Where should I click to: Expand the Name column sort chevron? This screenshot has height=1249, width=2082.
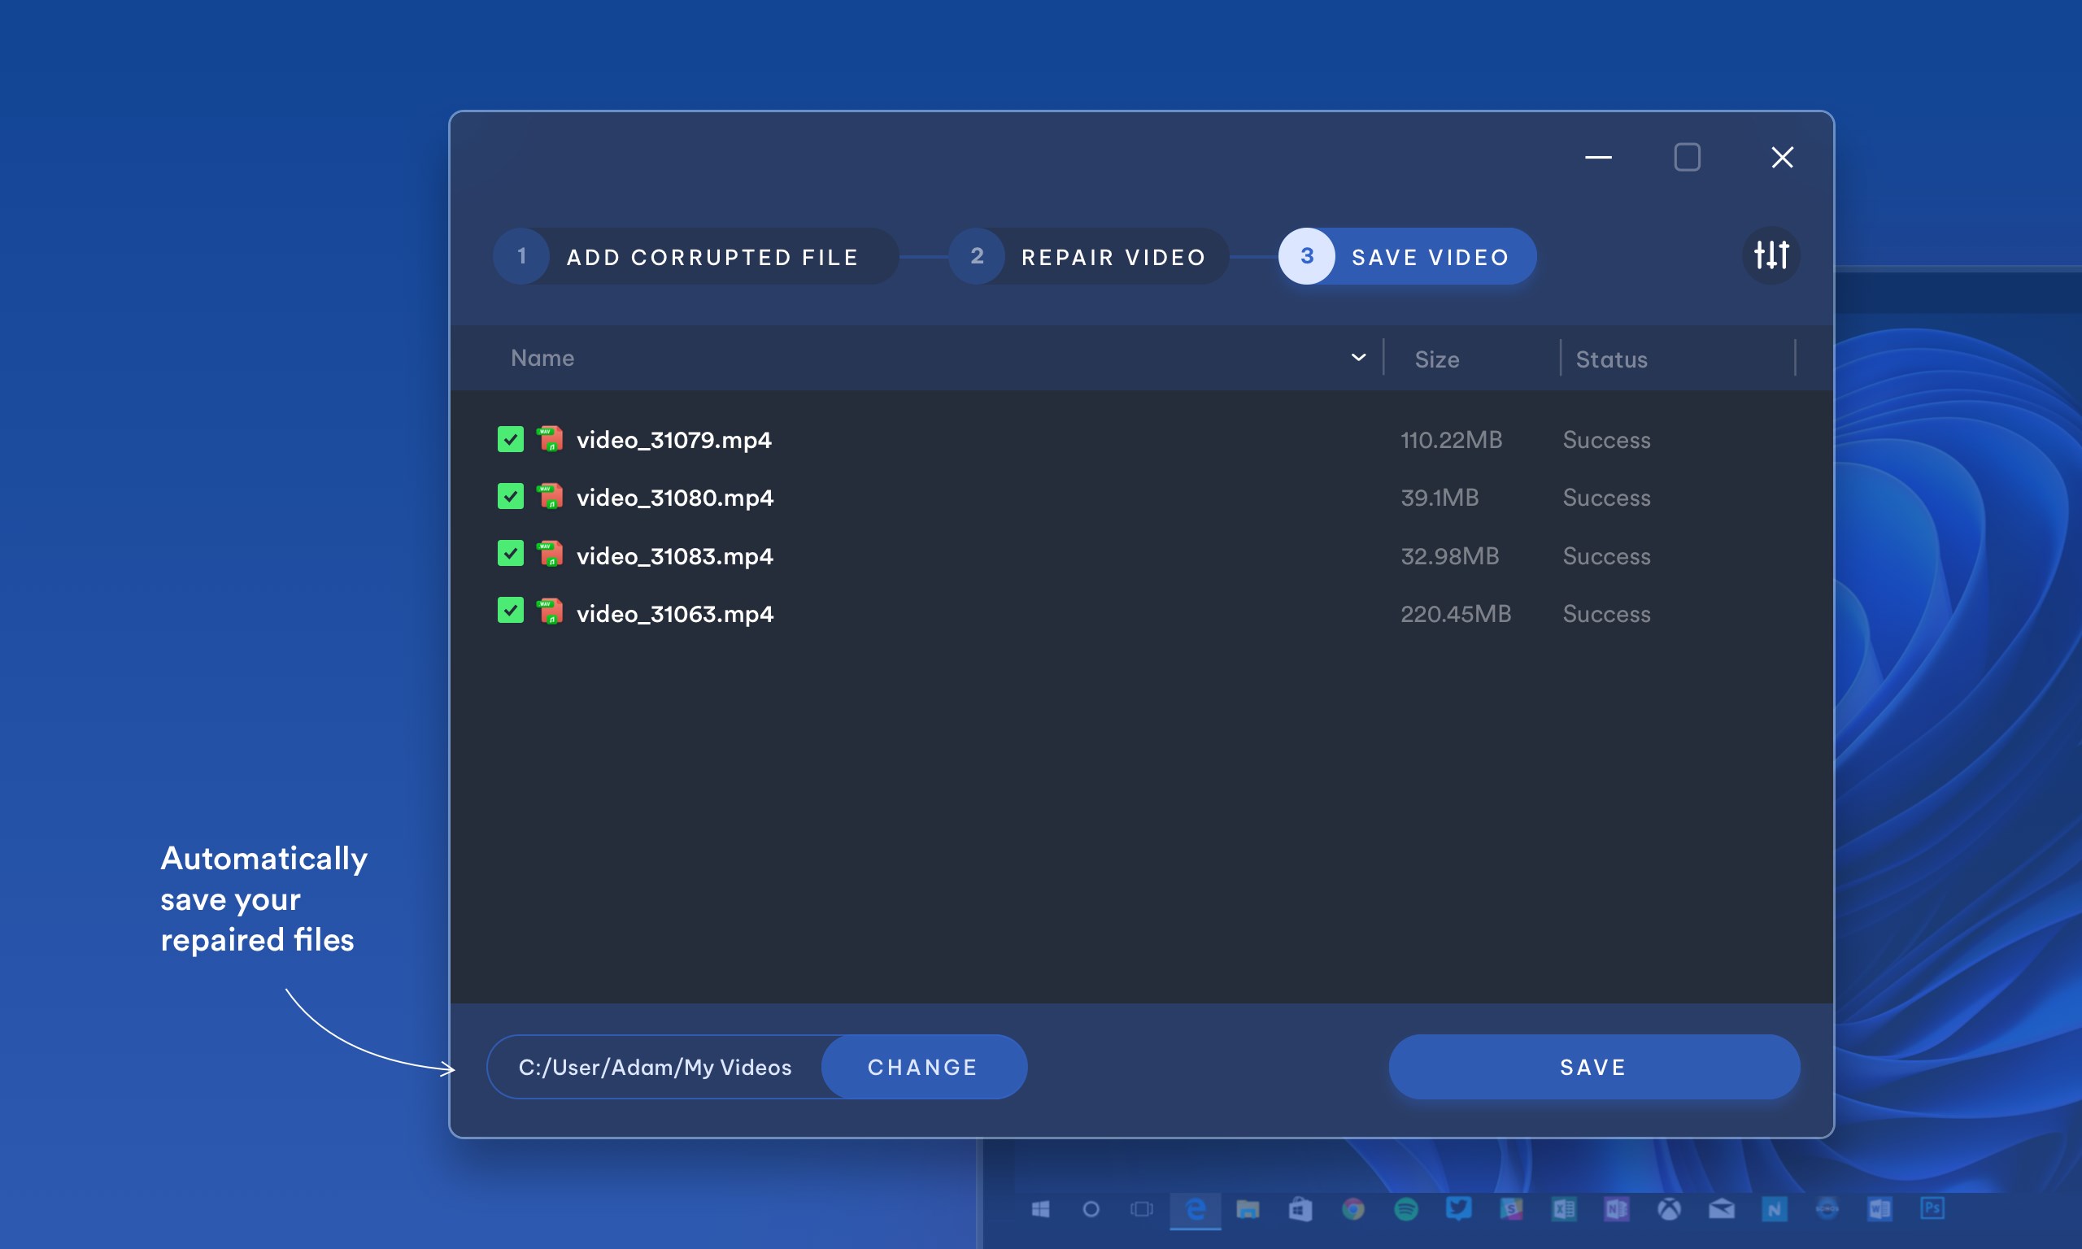coord(1357,358)
